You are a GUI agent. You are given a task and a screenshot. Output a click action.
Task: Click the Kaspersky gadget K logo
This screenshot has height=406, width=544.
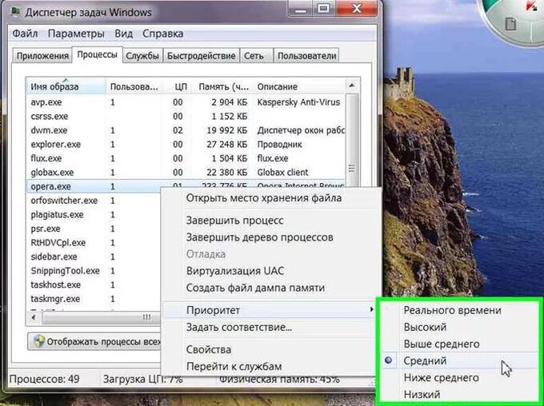(532, 6)
